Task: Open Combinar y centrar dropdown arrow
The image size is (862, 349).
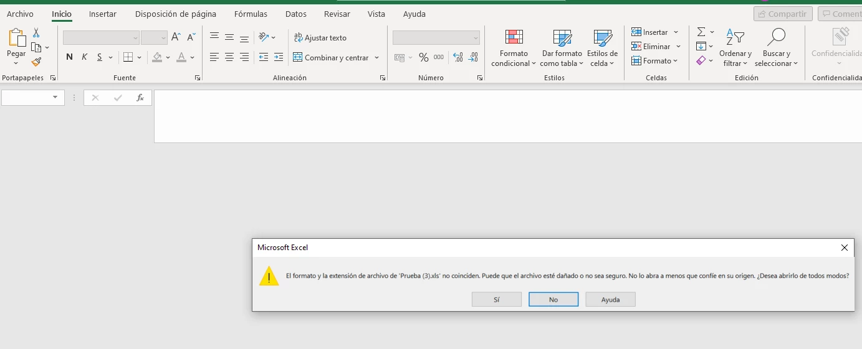Action: coord(376,57)
